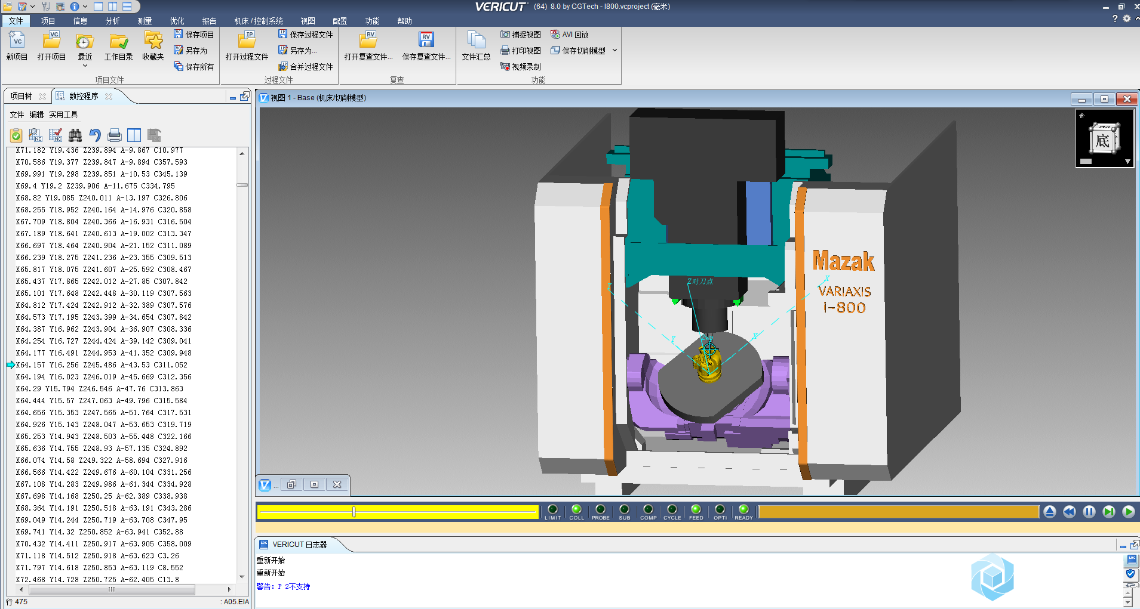This screenshot has height=609, width=1140.
Task: Print the view using 打印视图
Action: 521,51
